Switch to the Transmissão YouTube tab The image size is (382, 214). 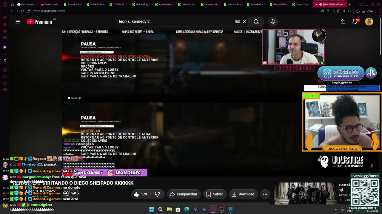[50, 4]
